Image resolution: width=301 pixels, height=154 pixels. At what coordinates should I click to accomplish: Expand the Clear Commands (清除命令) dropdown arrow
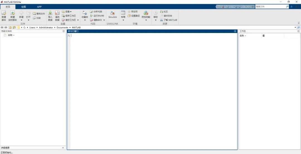coord(104,20)
